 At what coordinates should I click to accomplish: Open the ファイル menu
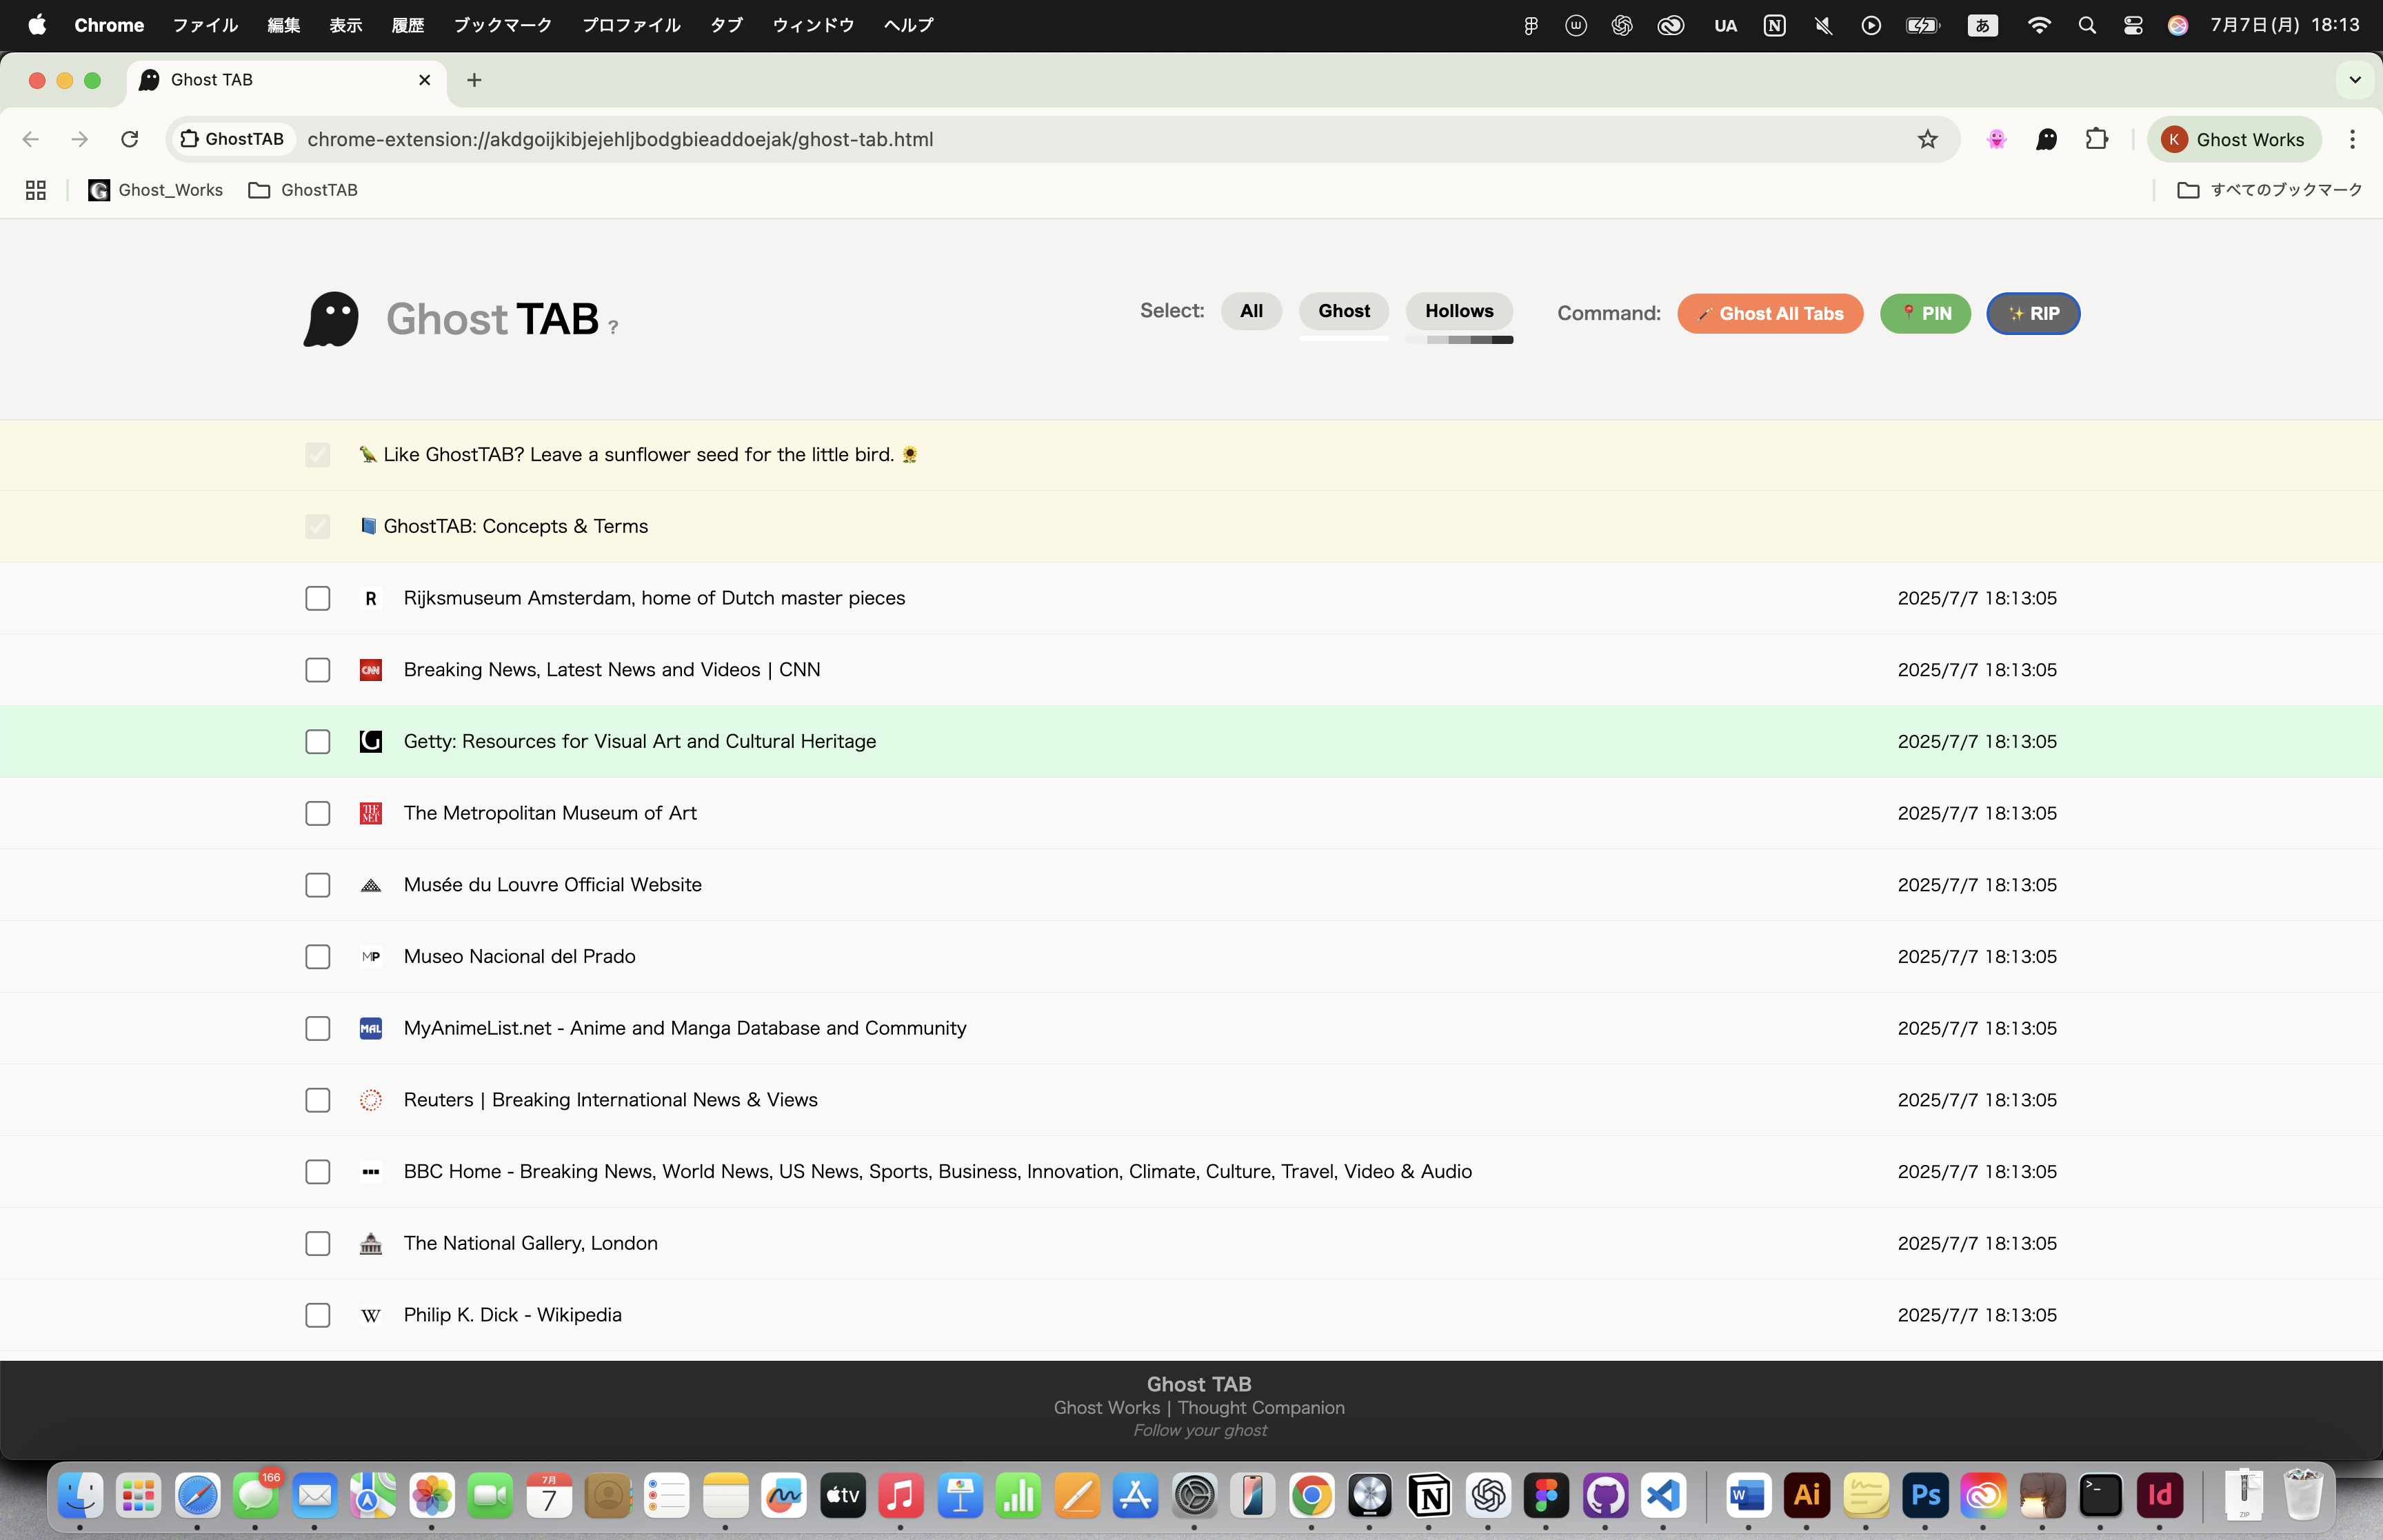[x=205, y=25]
